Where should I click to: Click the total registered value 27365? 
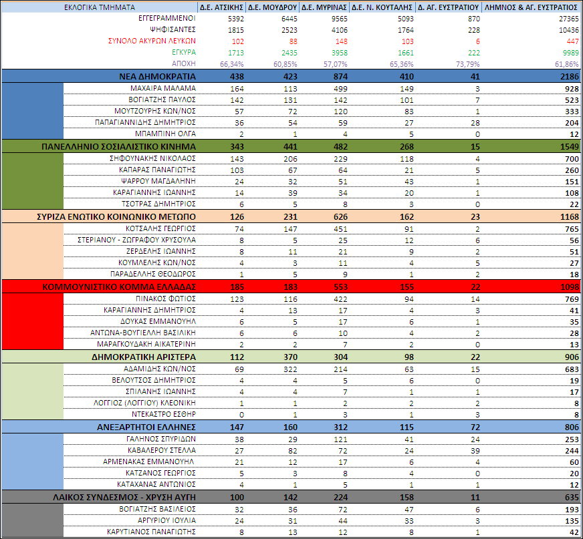pyautogui.click(x=568, y=19)
